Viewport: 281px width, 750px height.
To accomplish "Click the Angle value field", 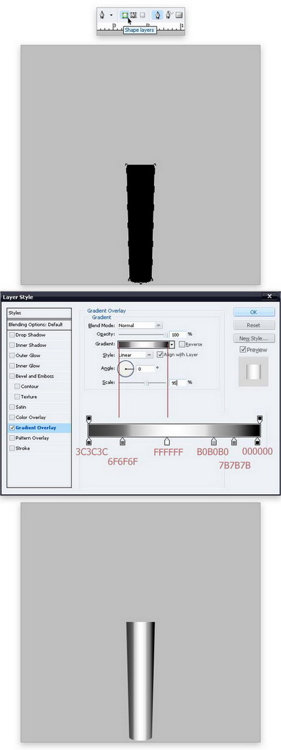I will click(146, 369).
